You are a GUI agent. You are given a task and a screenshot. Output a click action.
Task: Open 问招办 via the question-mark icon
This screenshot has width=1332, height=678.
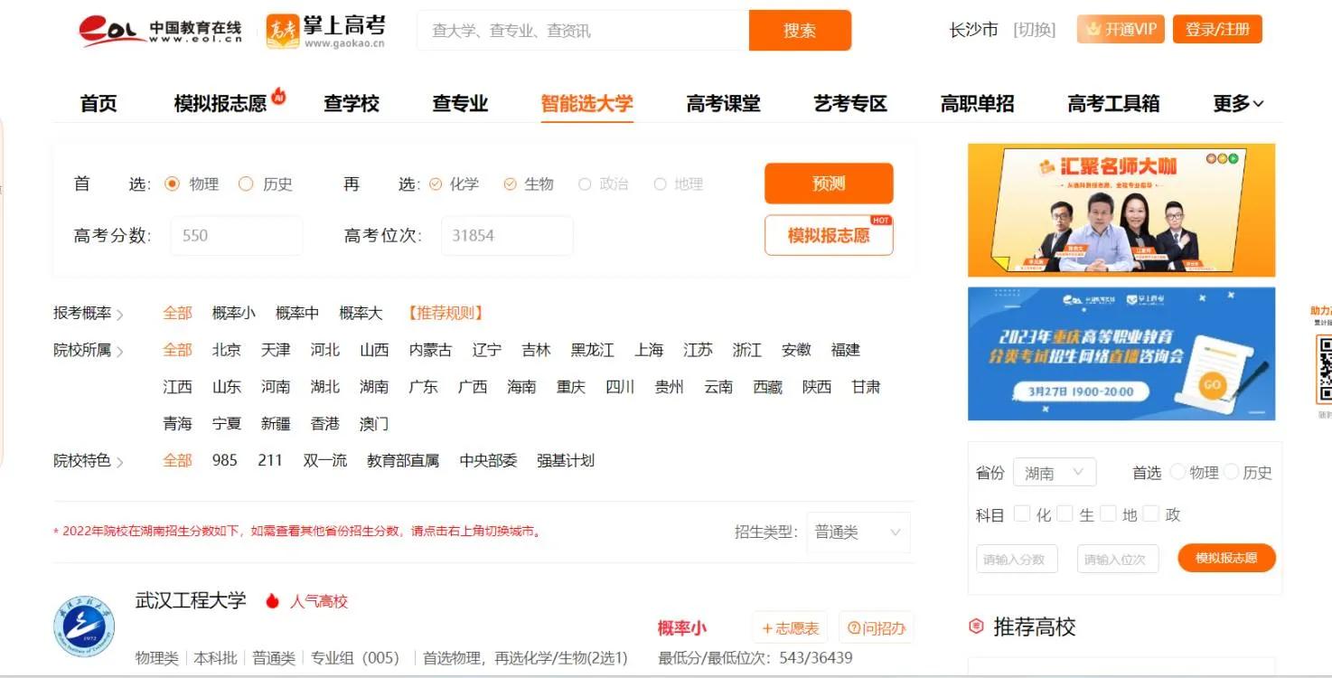[854, 627]
